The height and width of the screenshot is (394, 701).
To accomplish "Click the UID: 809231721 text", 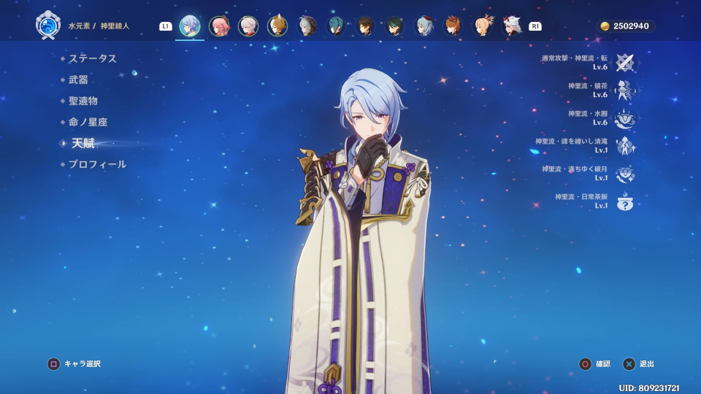I will click(x=649, y=388).
